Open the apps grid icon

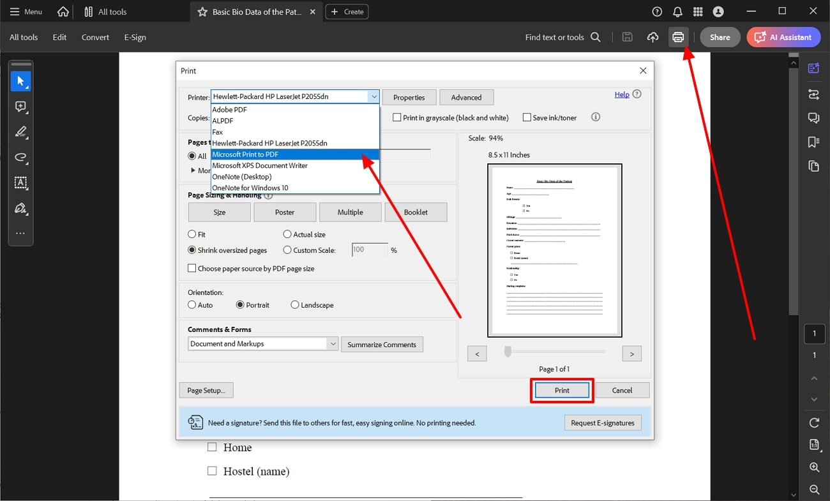point(698,11)
